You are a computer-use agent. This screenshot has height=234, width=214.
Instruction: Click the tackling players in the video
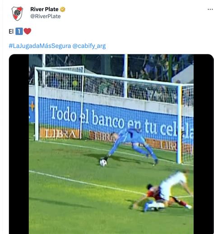point(162,192)
